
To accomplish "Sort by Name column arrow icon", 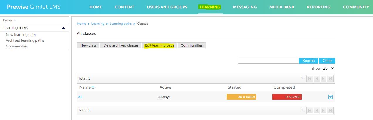I will point(93,87).
